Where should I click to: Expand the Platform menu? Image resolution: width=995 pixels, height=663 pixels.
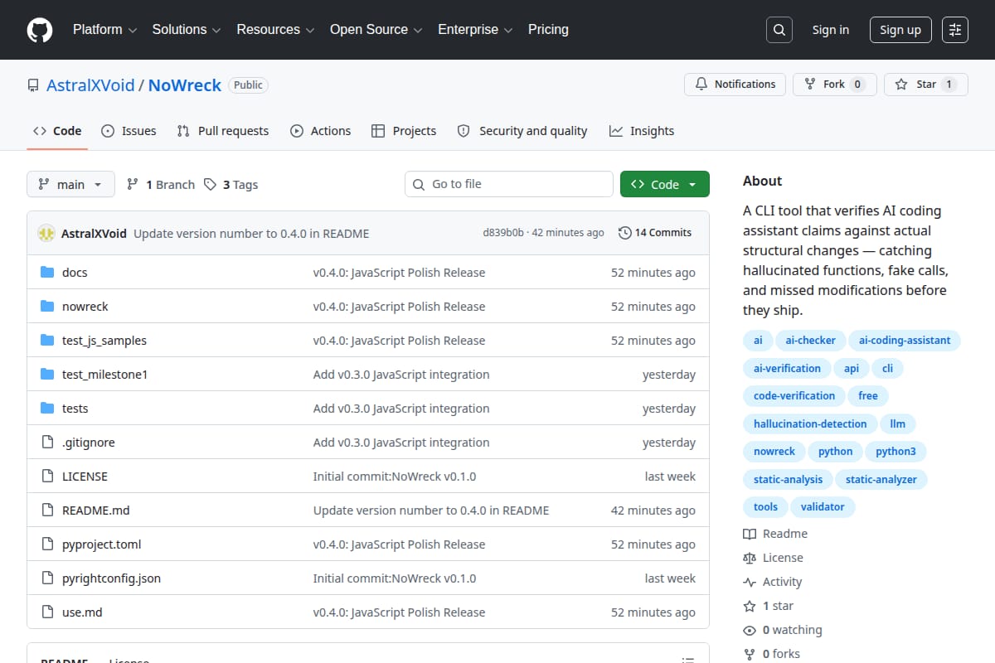pos(104,30)
